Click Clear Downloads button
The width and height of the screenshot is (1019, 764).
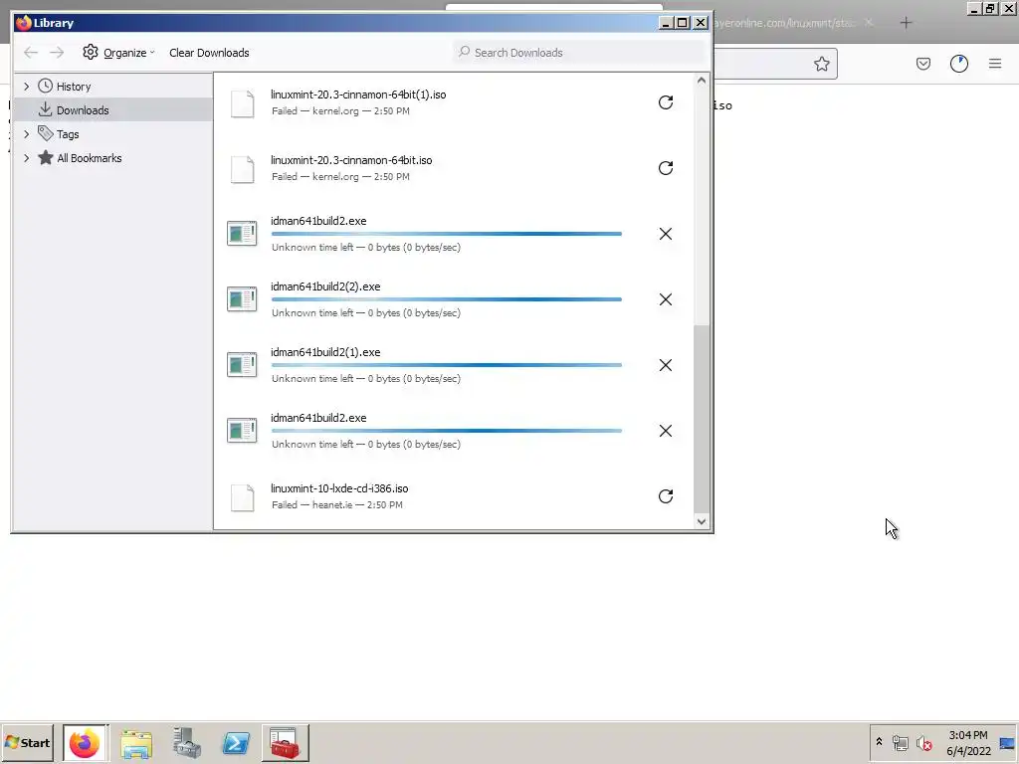[209, 53]
